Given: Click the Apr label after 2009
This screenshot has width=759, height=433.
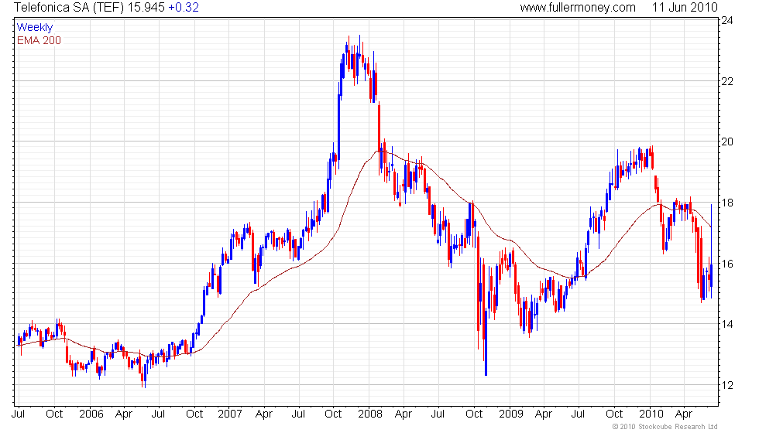Looking at the screenshot, I should 544,414.
